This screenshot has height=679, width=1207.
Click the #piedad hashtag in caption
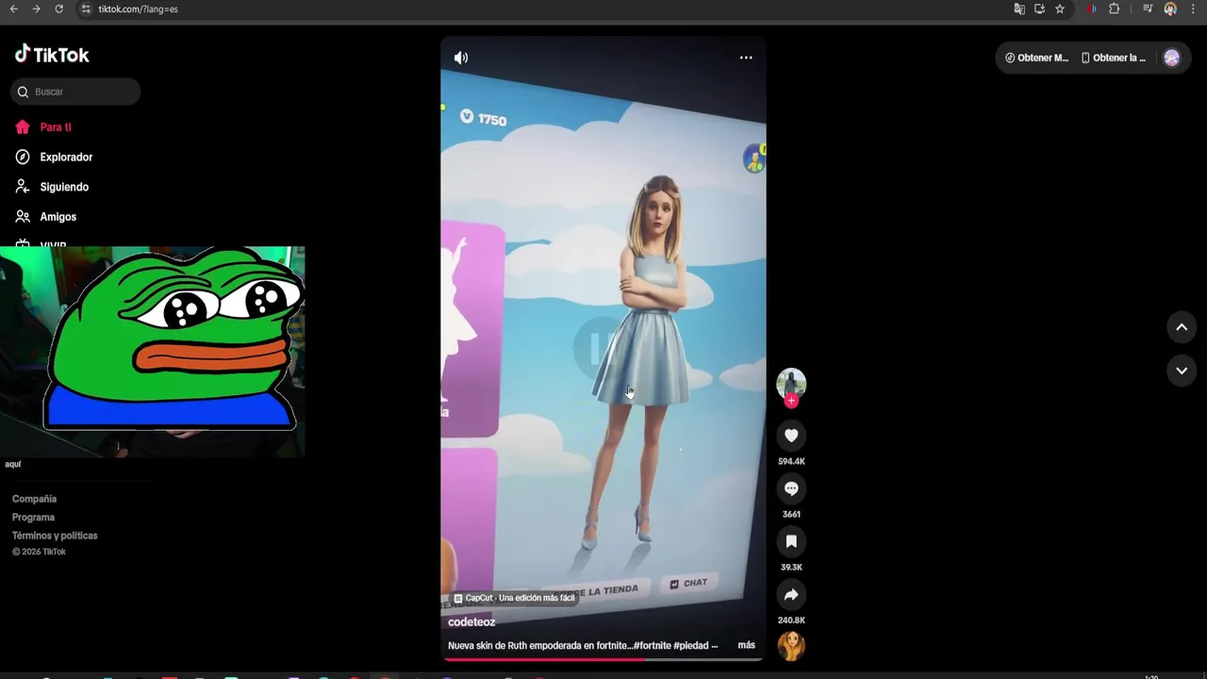coord(692,645)
